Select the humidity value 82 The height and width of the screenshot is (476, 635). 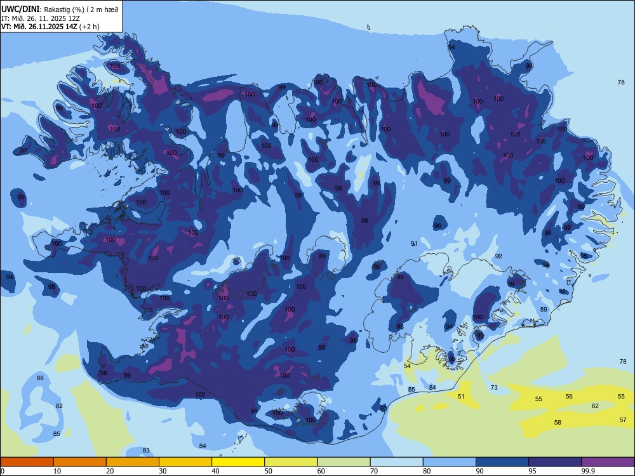pyautogui.click(x=59, y=406)
